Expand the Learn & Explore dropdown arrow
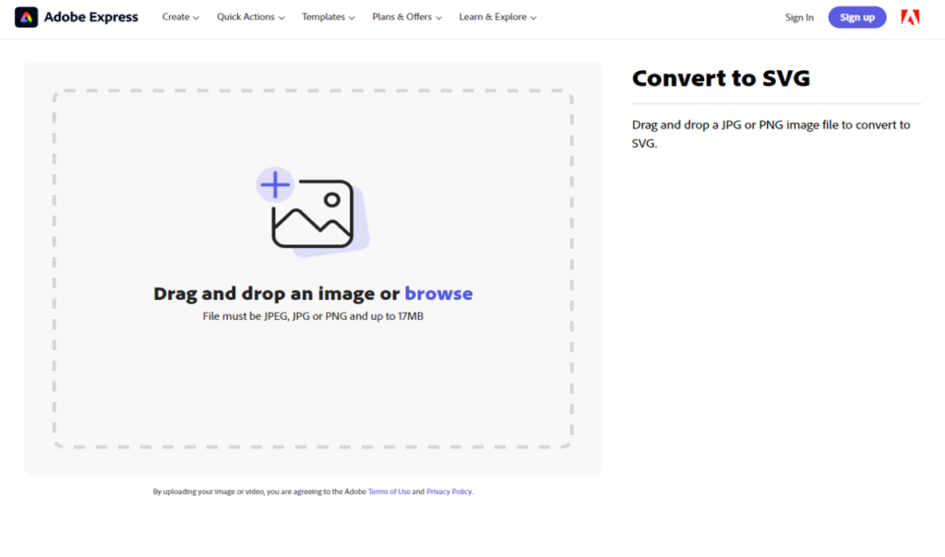This screenshot has height=557, width=945. 533,18
